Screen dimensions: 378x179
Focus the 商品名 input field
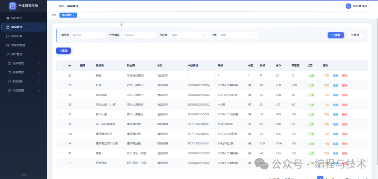tap(88, 35)
